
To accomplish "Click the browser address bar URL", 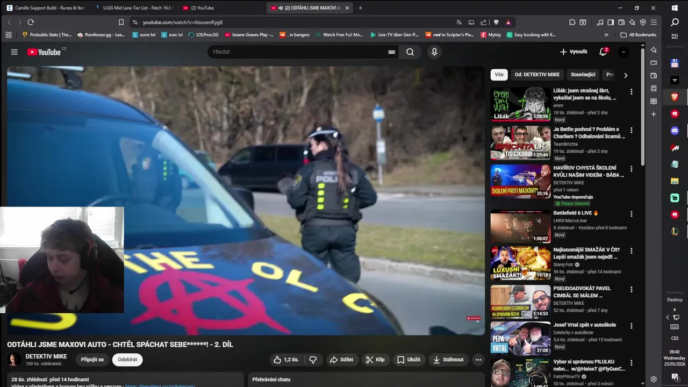I will click(x=183, y=22).
